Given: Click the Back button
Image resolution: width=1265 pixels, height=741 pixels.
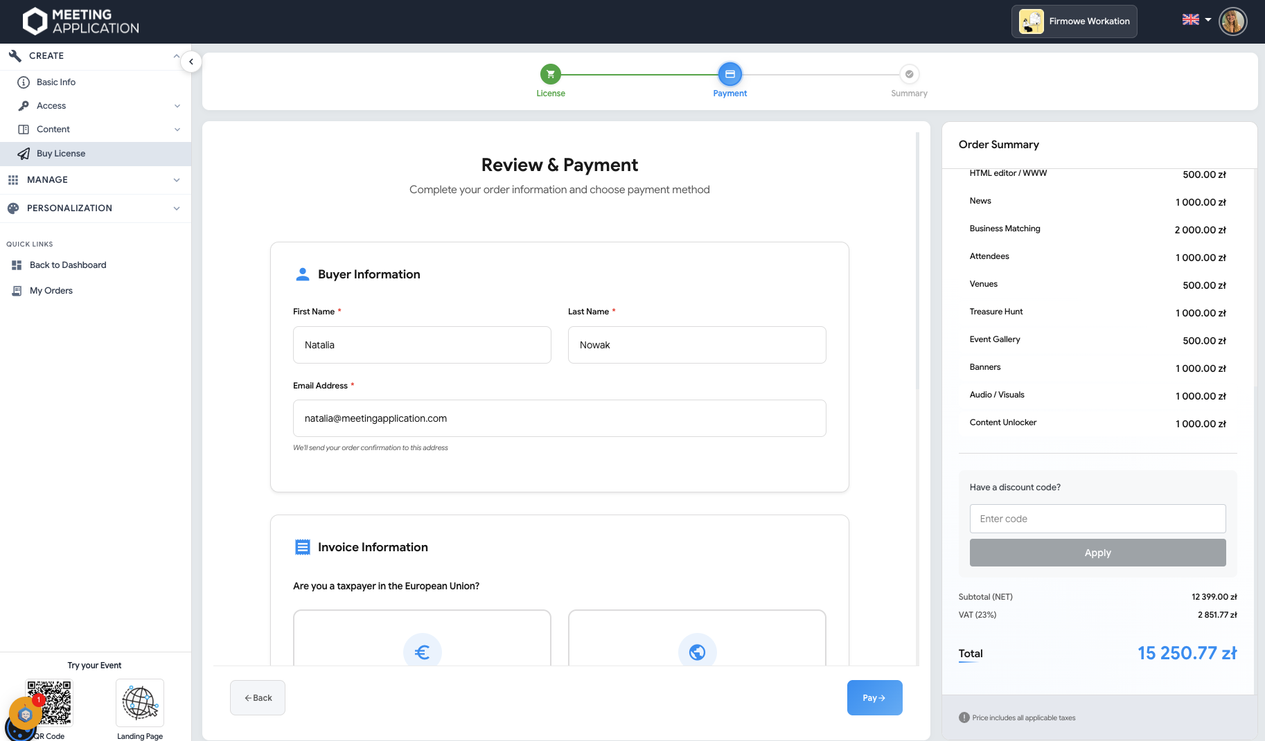Looking at the screenshot, I should [x=258, y=698].
